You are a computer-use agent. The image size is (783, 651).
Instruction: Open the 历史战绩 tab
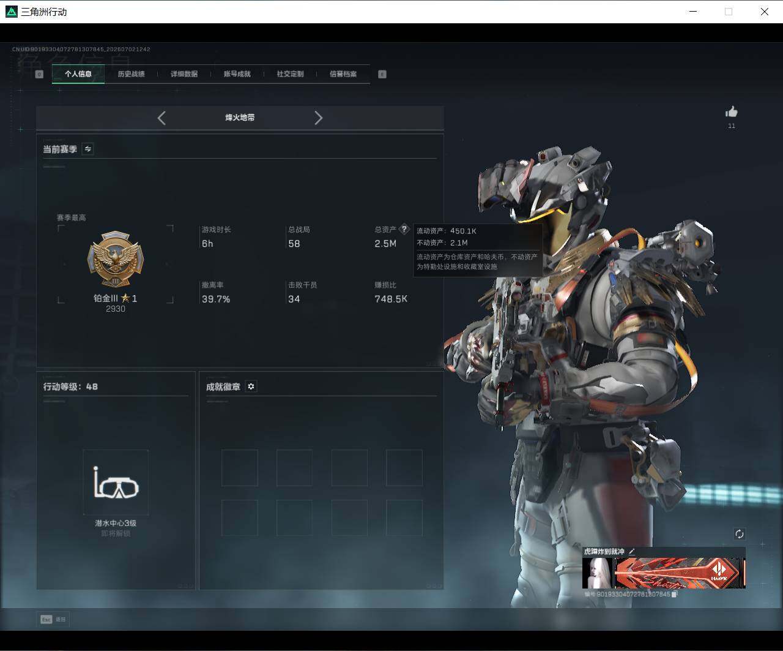[x=131, y=74]
